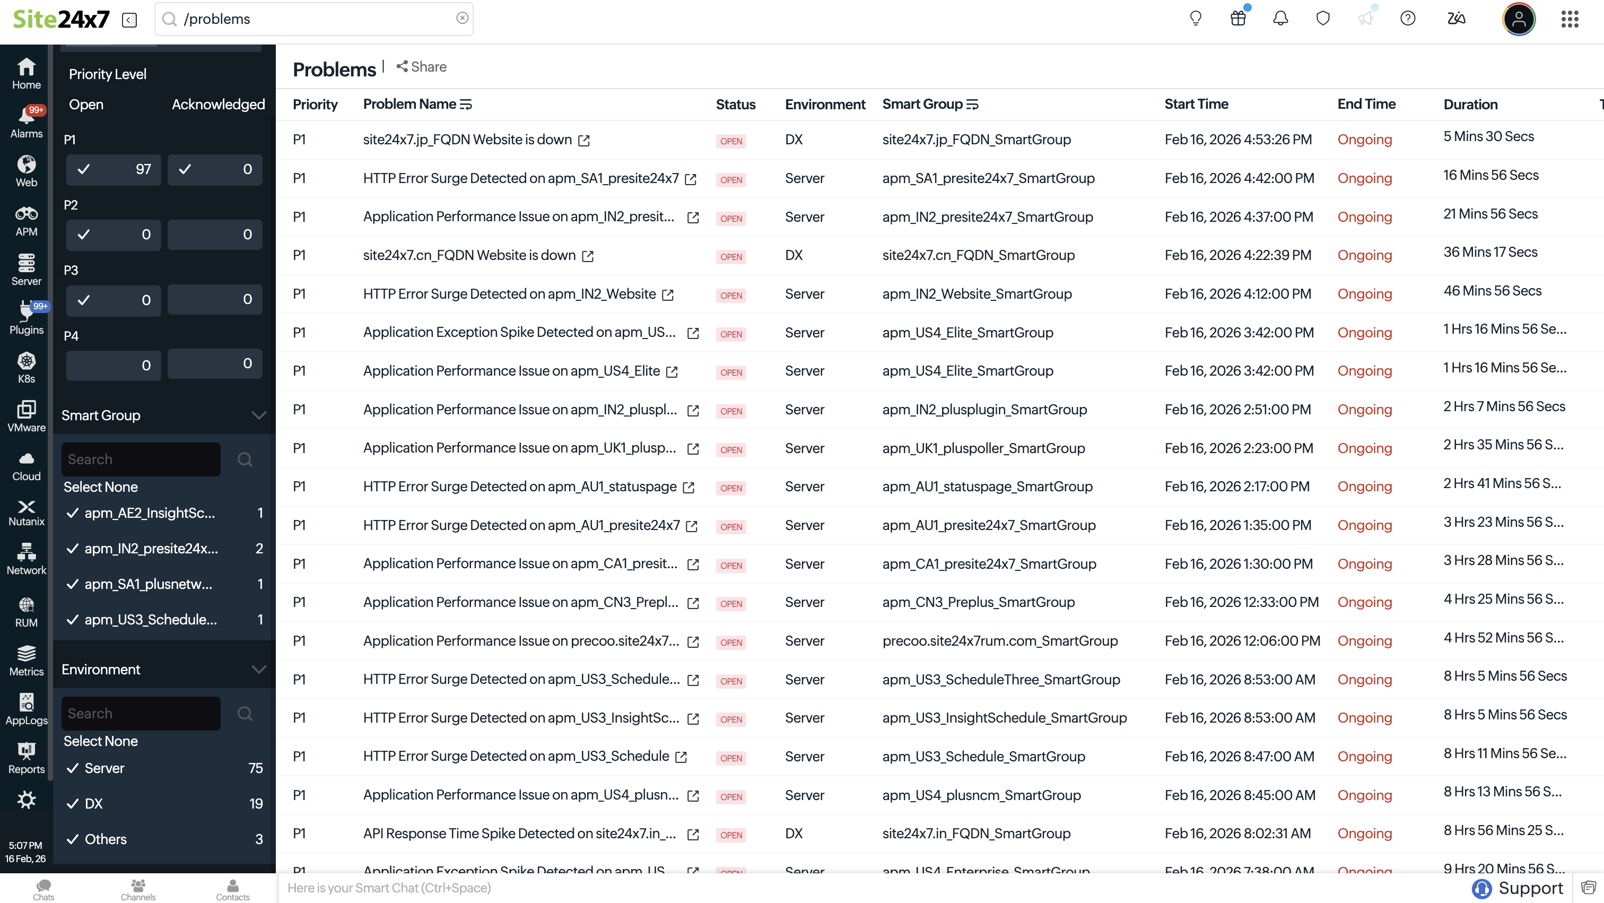Open the Alarms section in sidebar
Screen dimensions: 1604x903
coord(26,122)
